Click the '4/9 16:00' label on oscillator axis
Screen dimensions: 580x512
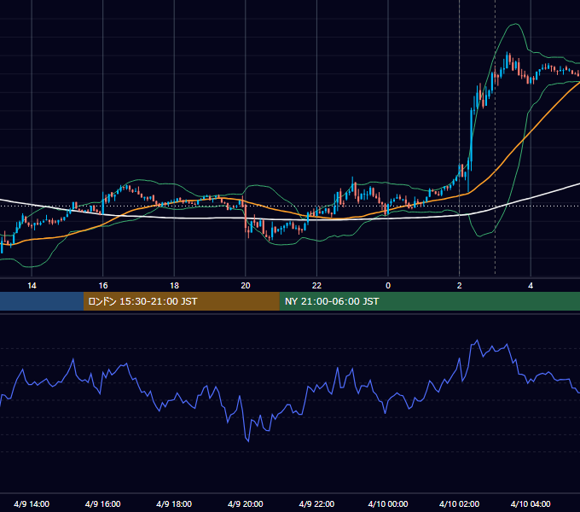coord(103,503)
